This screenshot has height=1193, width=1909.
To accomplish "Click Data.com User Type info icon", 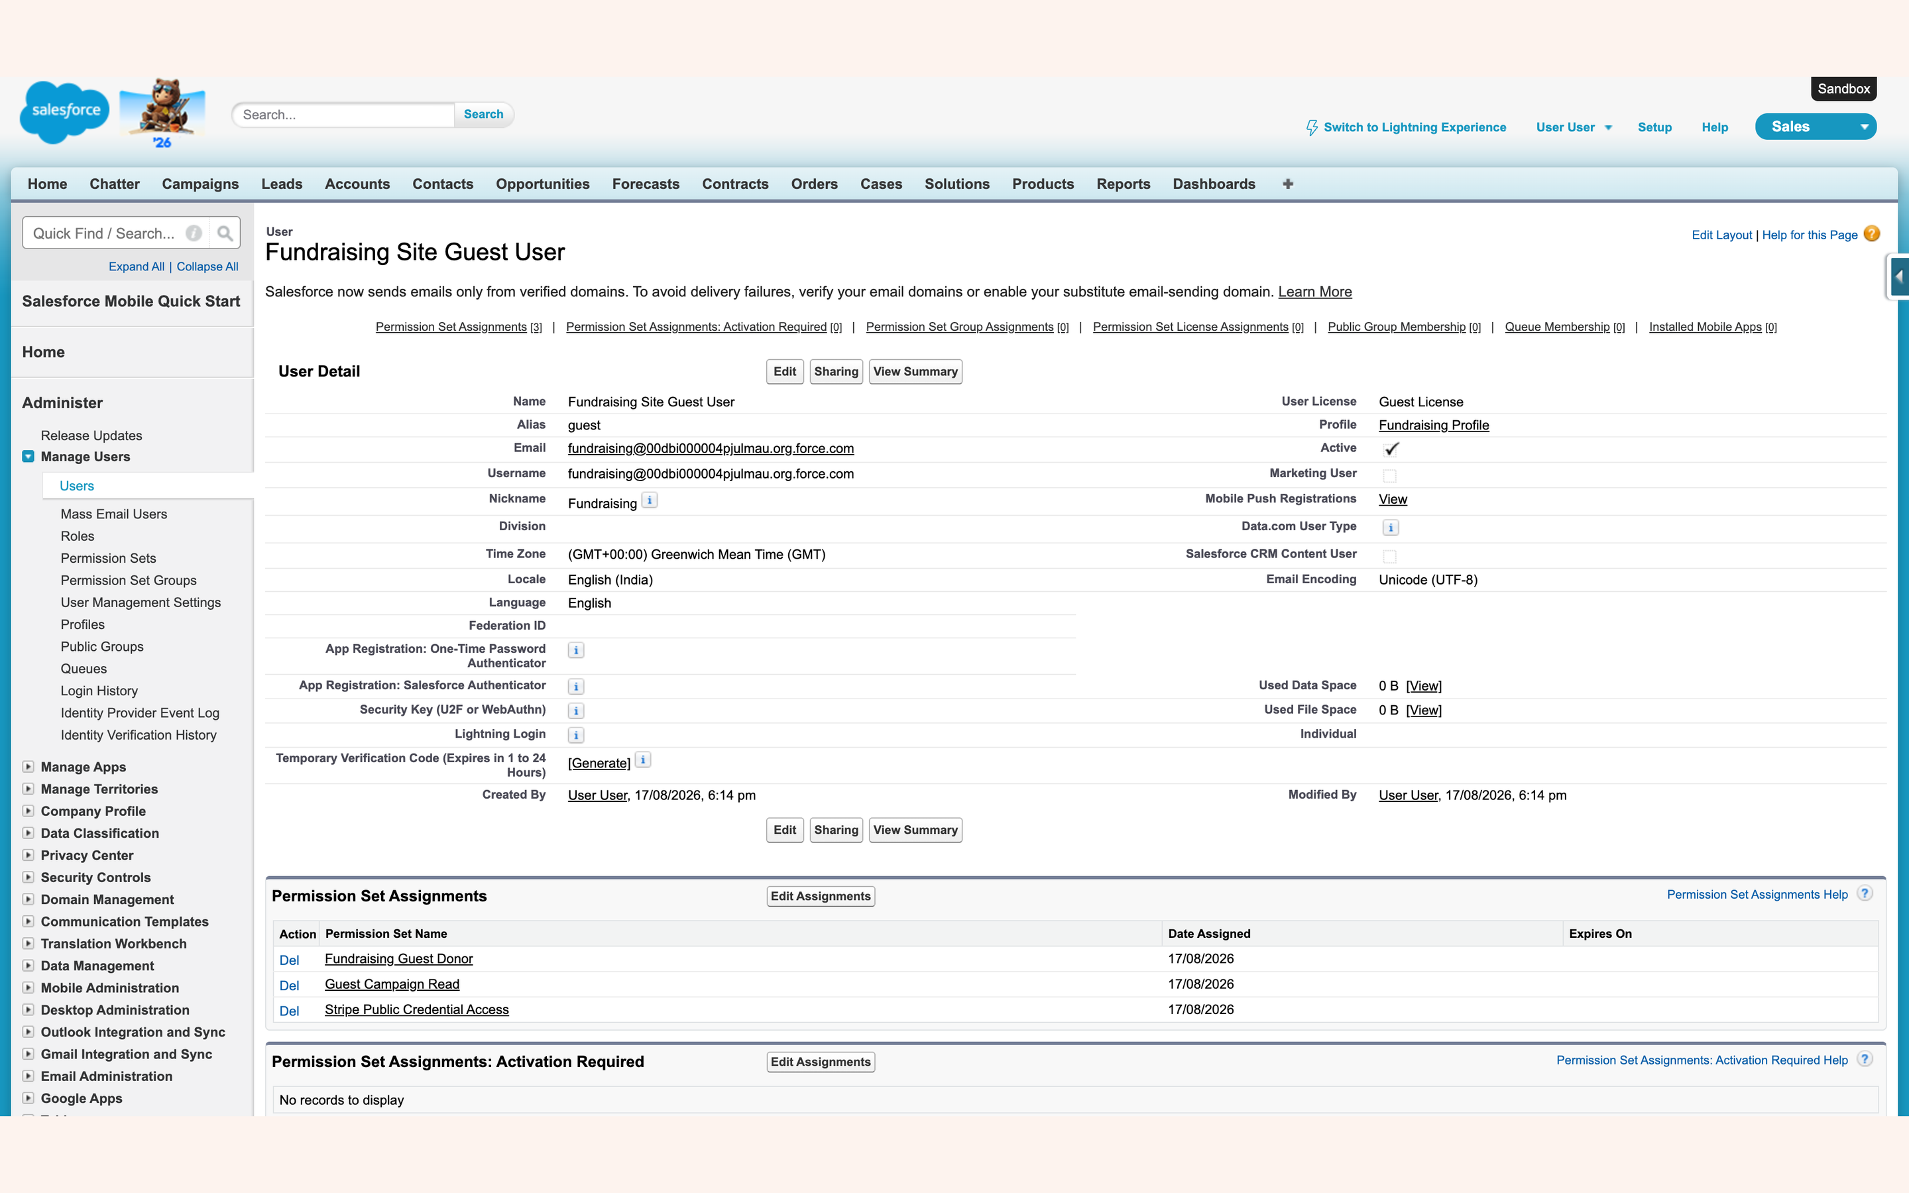I will tap(1391, 527).
